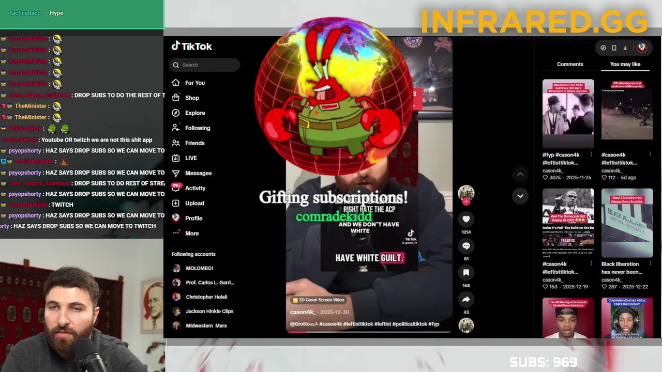Click the cason4k_ username on video
Image resolution: width=662 pixels, height=372 pixels.
(303, 312)
